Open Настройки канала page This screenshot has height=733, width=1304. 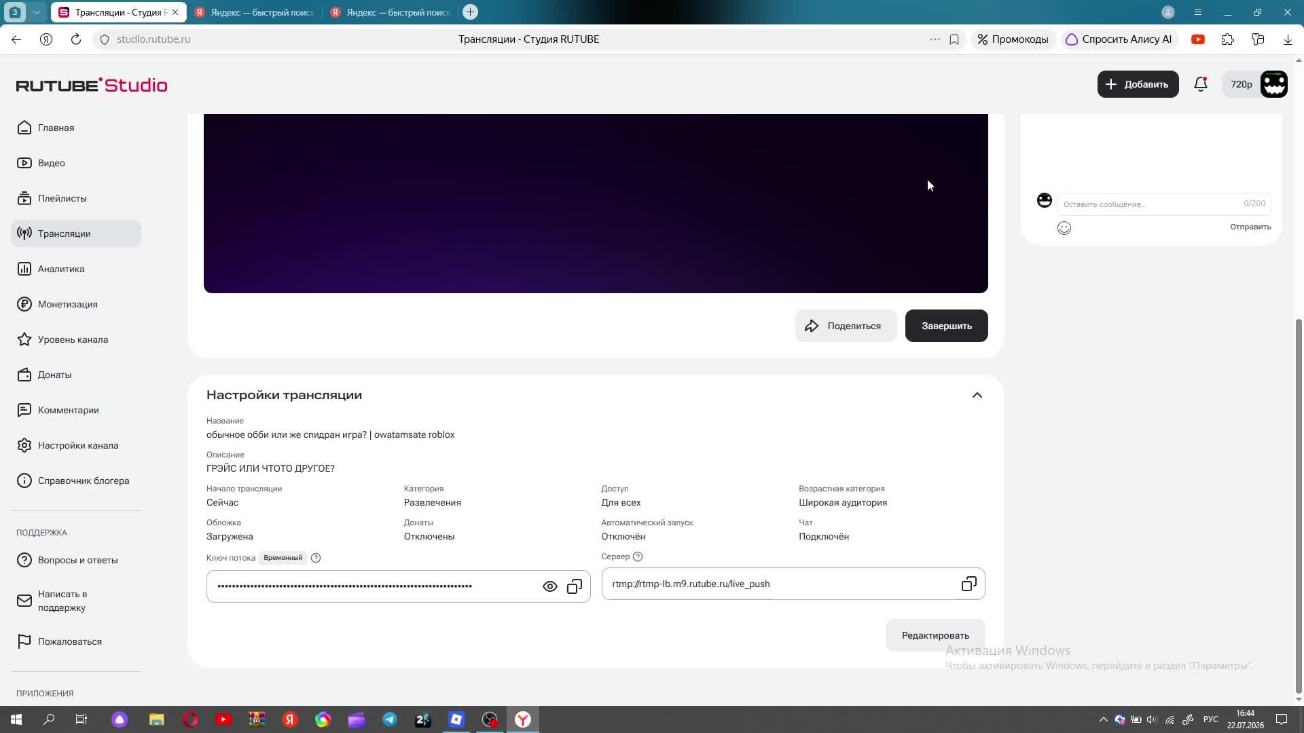tap(76, 445)
